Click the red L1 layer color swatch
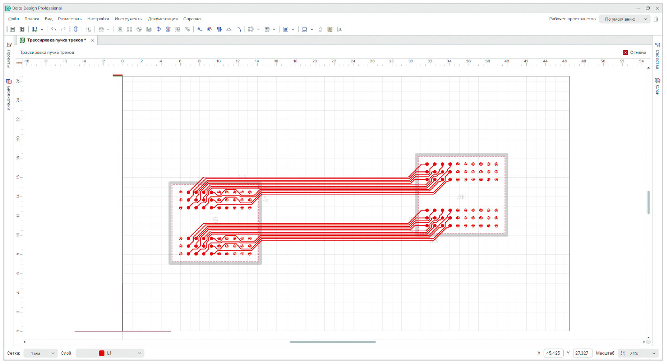Viewport: 667px width, 364px height. 101,353
